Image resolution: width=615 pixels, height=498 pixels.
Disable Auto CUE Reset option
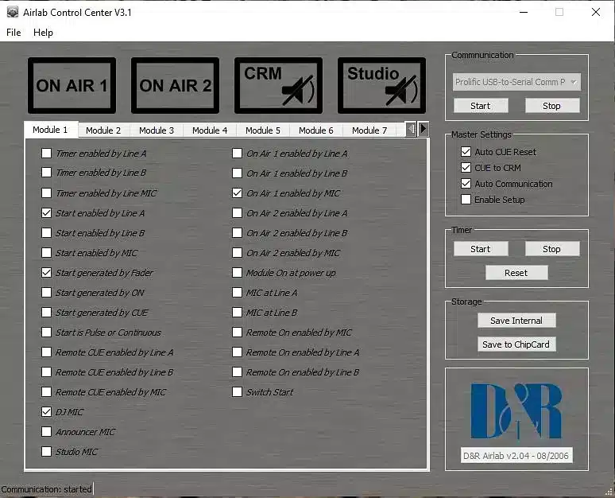[x=466, y=152]
